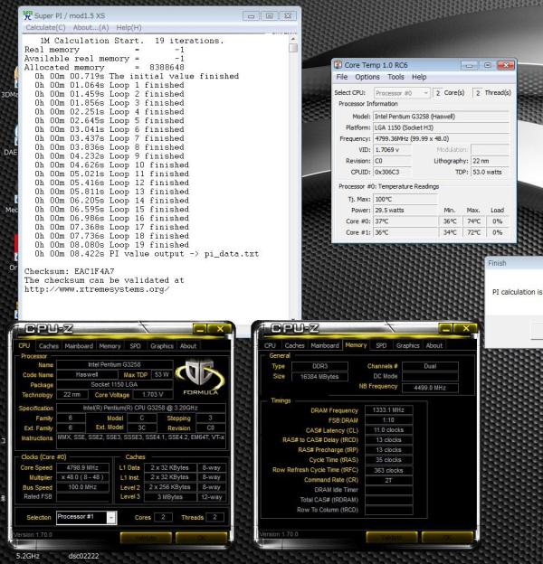The image size is (543, 564).
Task: Close the right CPU-Z window
Action: (466, 328)
